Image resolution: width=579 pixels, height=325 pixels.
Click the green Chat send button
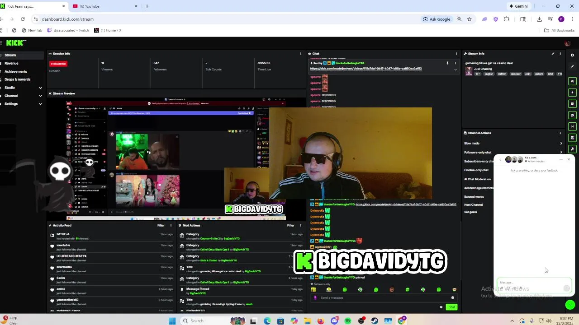(x=451, y=307)
